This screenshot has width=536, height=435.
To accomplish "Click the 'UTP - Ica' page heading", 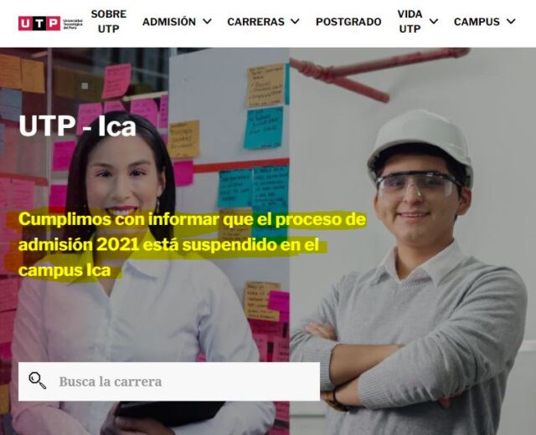I will tap(78, 126).
